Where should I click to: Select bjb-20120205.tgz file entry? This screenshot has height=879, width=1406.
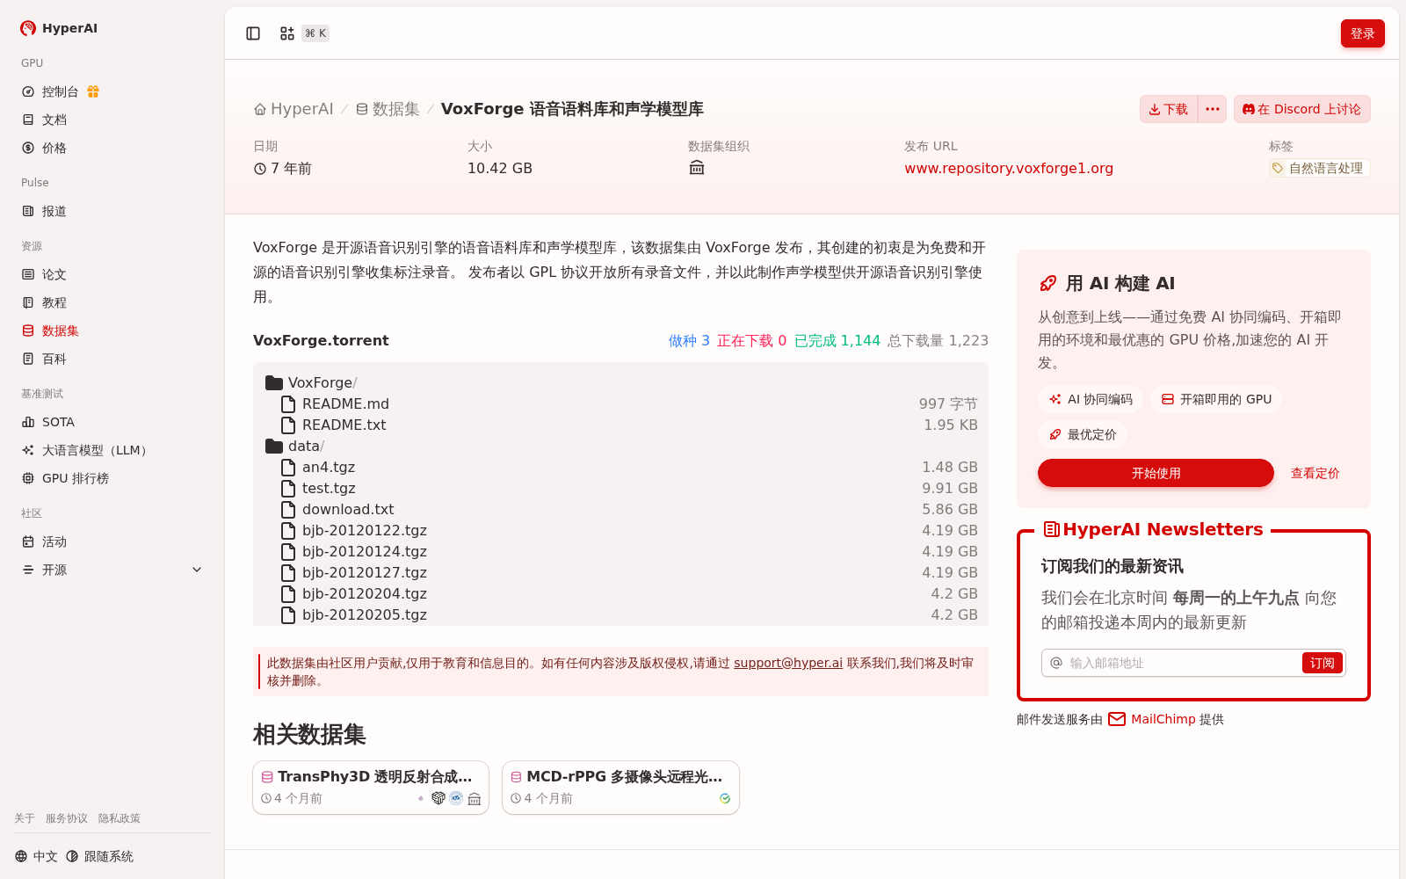coord(620,614)
